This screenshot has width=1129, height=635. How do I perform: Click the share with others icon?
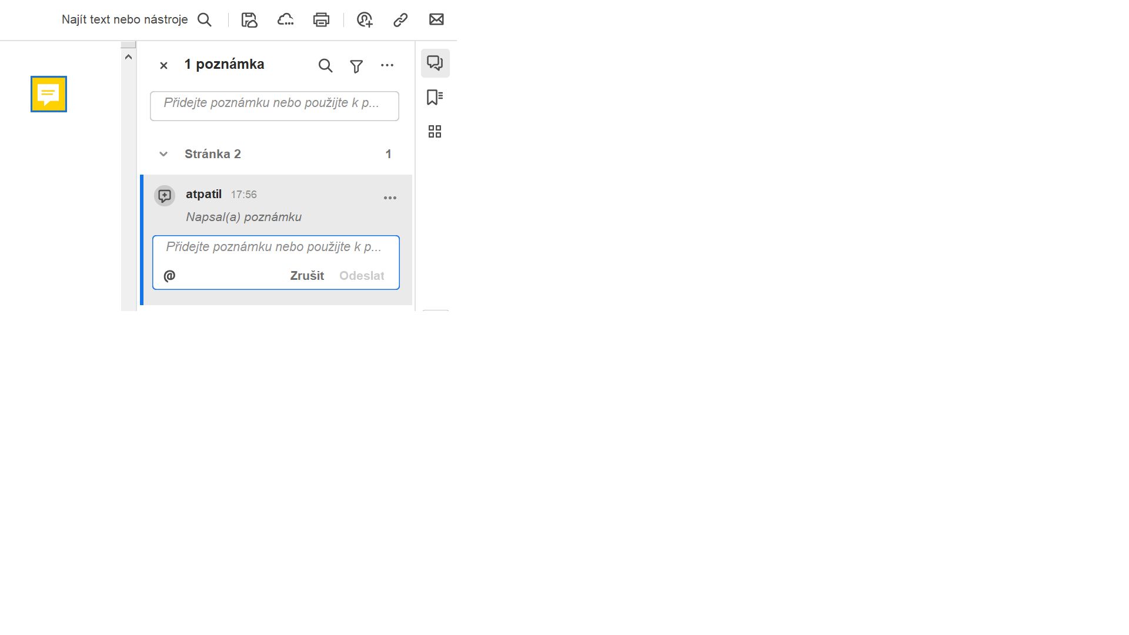point(365,20)
